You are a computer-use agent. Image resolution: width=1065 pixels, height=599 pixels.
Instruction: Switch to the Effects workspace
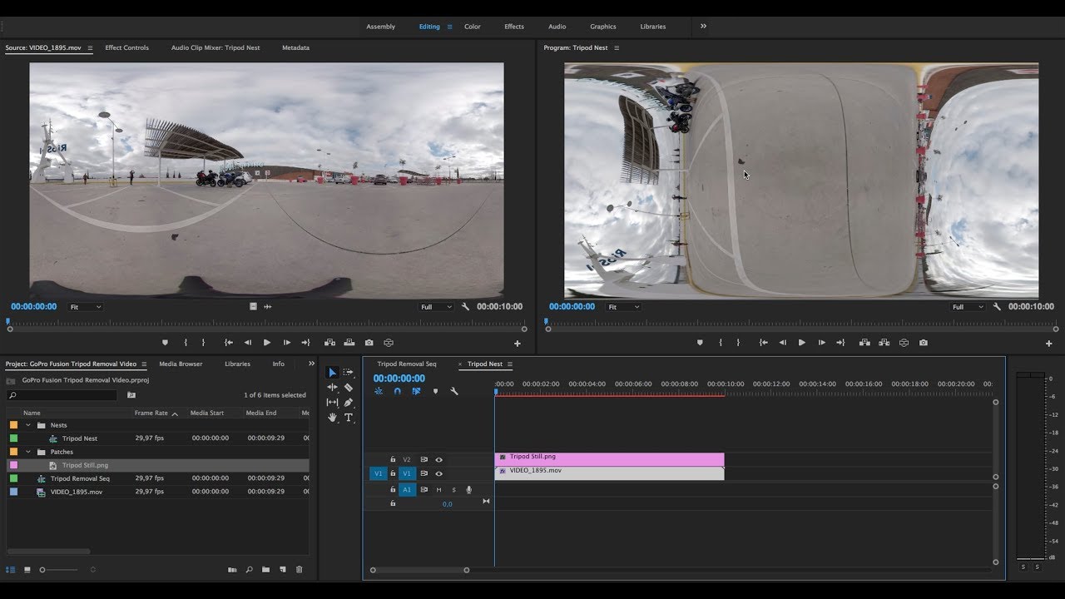click(x=514, y=27)
